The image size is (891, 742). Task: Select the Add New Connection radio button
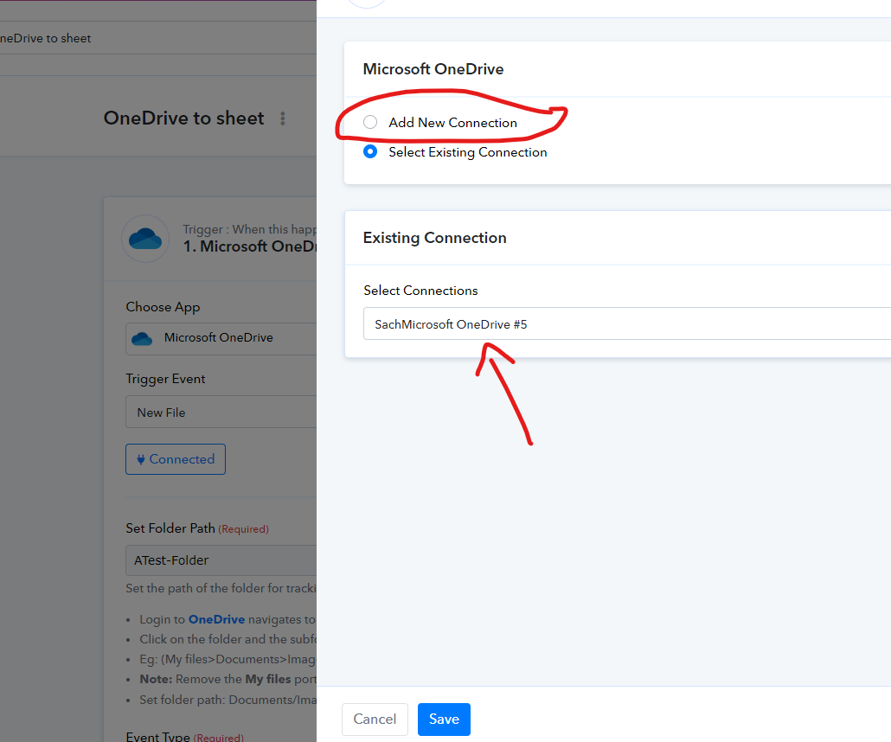click(x=370, y=122)
